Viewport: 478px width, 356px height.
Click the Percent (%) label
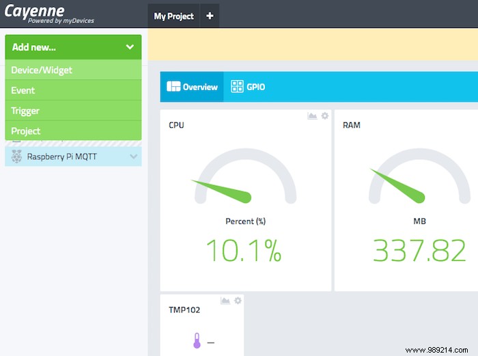tap(245, 221)
